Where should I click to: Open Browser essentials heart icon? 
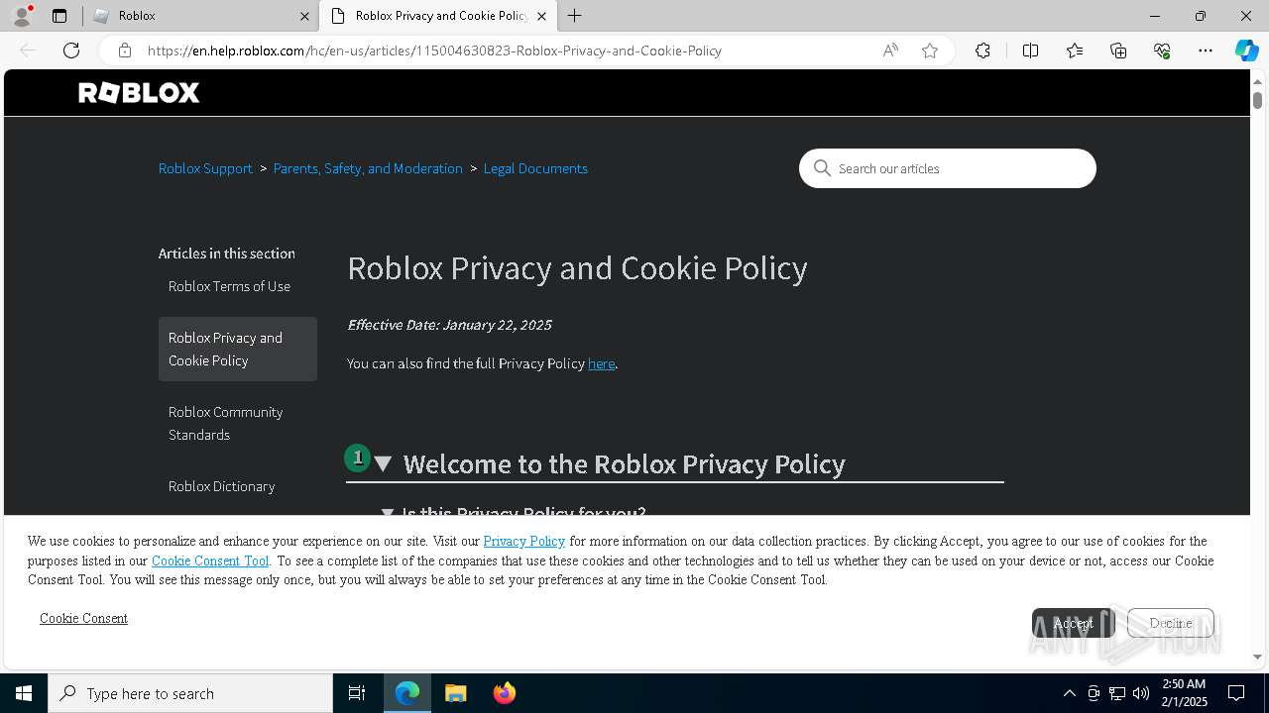pos(1162,51)
